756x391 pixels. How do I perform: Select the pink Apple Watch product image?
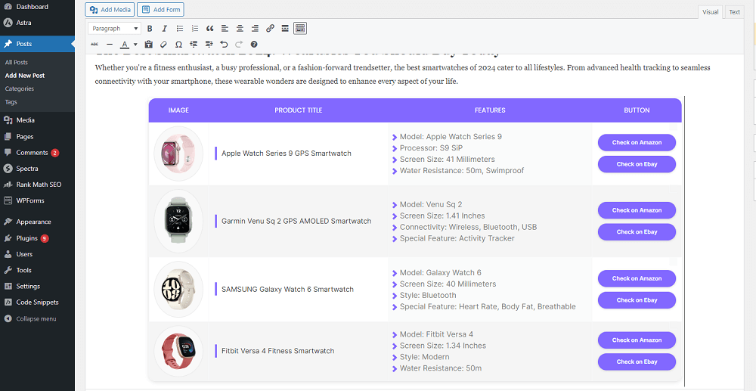click(x=178, y=154)
